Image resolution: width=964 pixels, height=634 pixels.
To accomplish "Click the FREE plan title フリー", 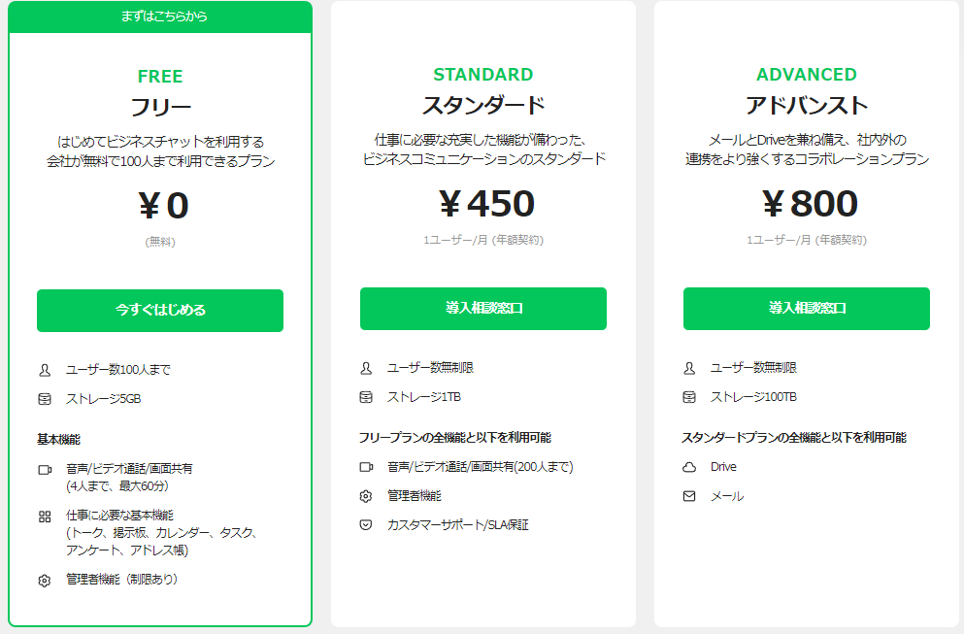I will click(160, 107).
